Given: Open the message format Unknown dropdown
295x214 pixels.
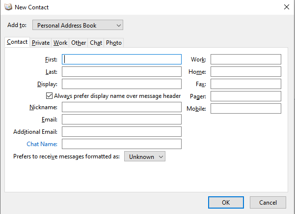Looking at the screenshot, I should coord(145,156).
